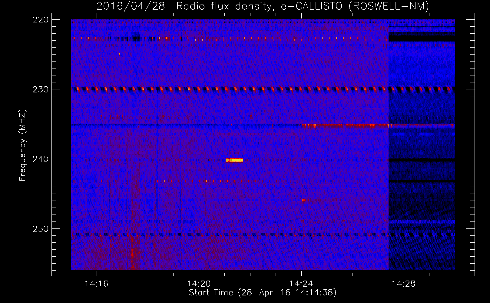The width and height of the screenshot is (490, 303).
Task: Click the plot title mentioning e-CALLISTO ROSWELL-NM
Action: click(x=263, y=6)
